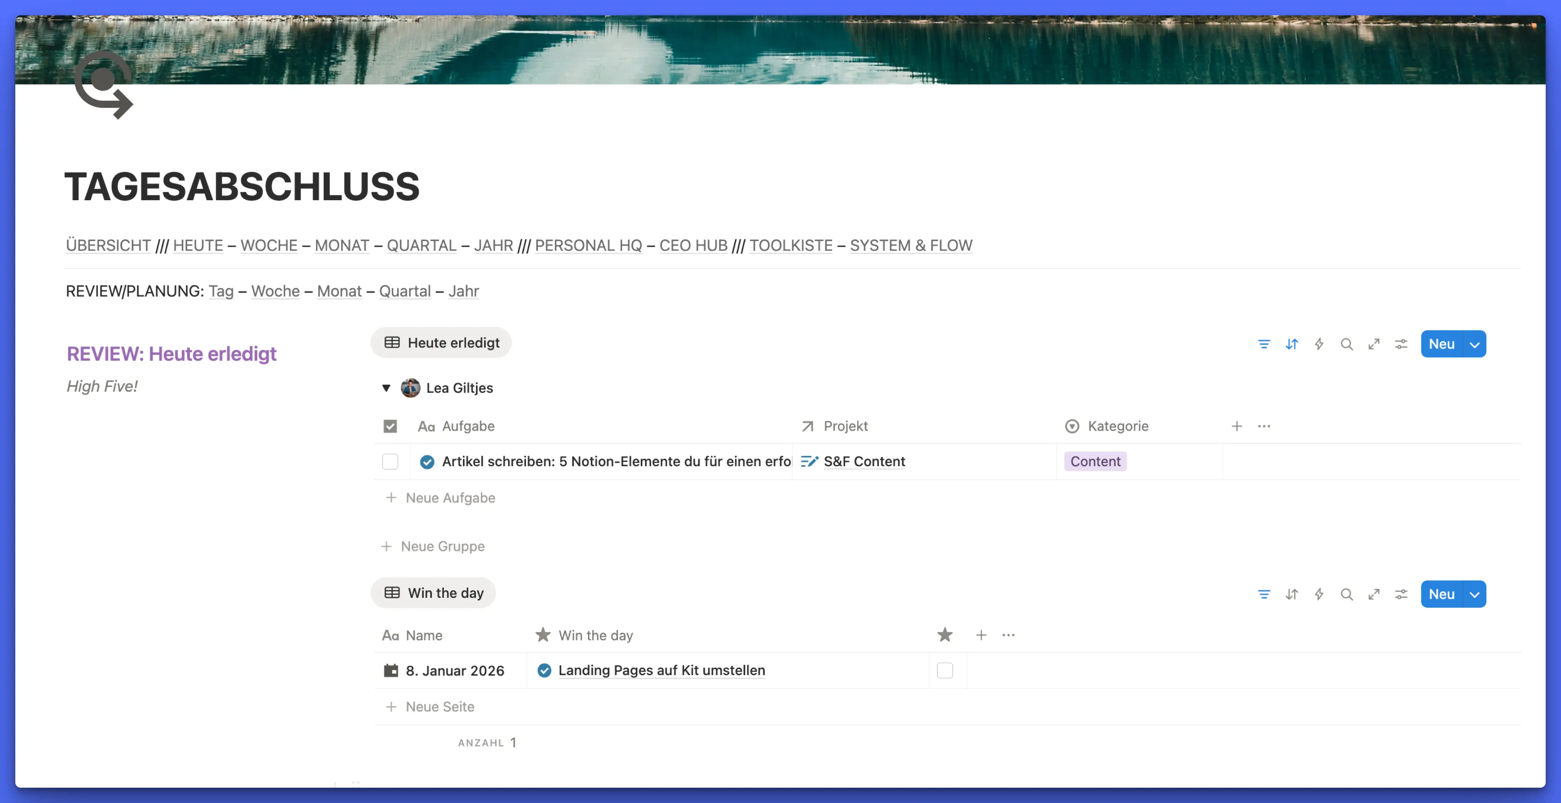Open dropdown arrow beside Neu in Win the day
Screen dimensions: 1561x803
[x=1474, y=594]
